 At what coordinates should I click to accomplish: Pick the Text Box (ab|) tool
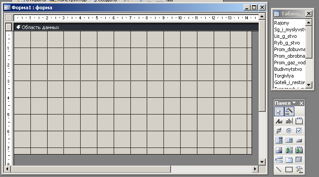pos(289,121)
